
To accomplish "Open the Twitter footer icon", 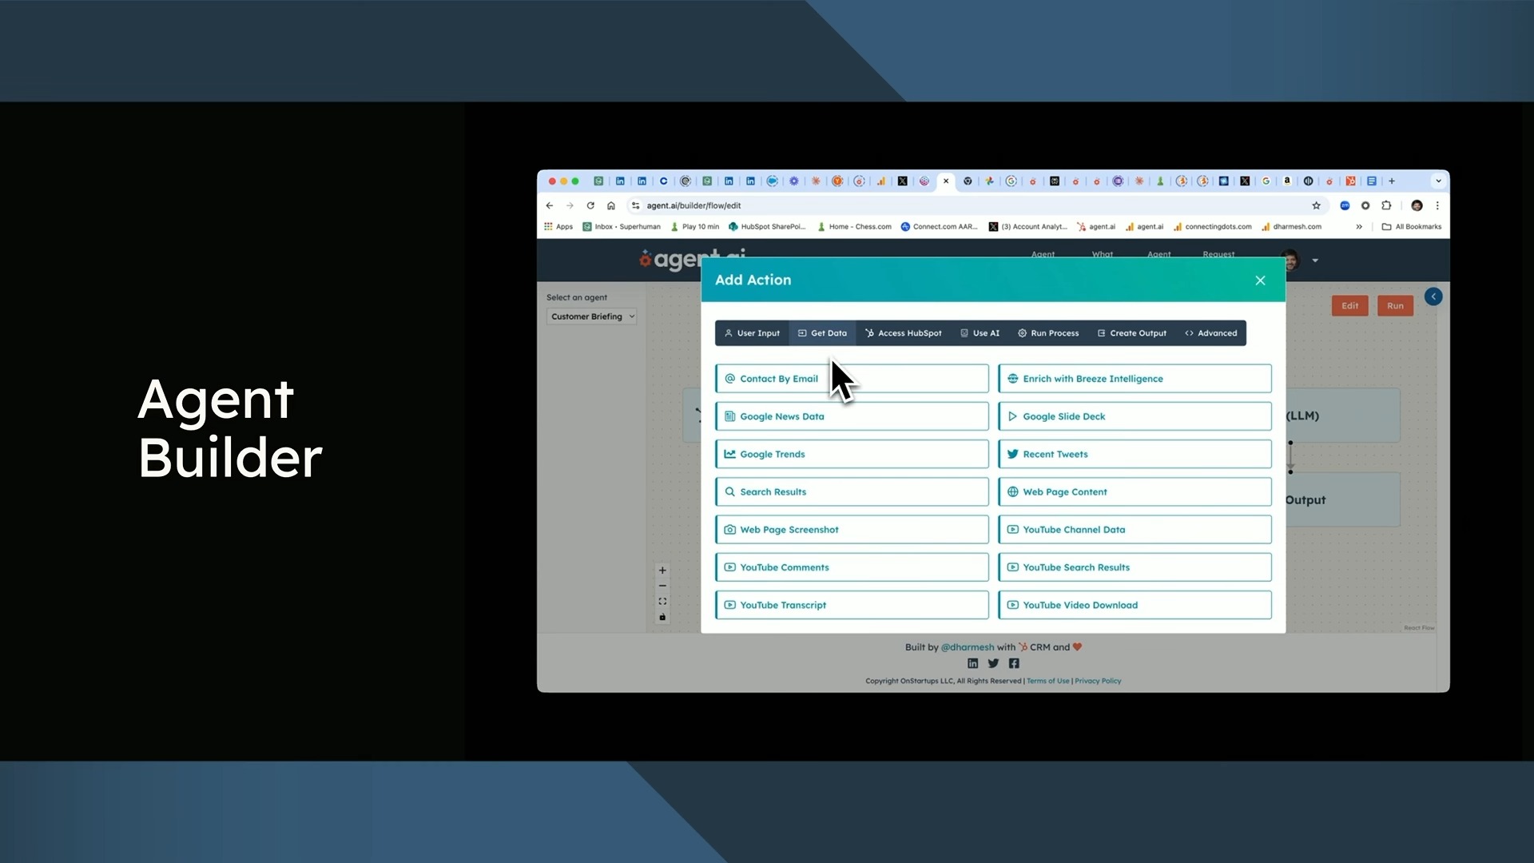I will coord(993,663).
